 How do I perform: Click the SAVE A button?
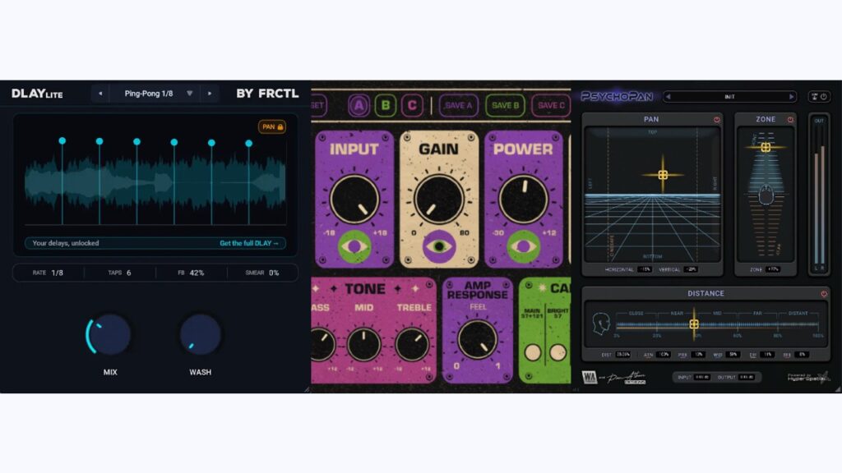pos(459,106)
